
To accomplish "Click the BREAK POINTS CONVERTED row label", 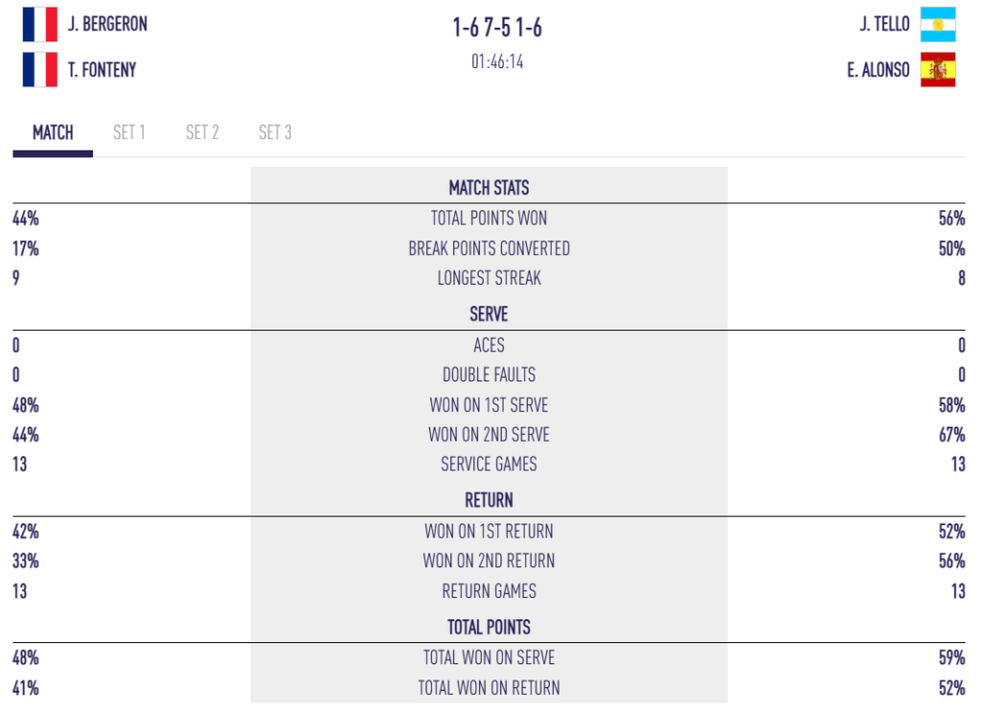I will 489,249.
